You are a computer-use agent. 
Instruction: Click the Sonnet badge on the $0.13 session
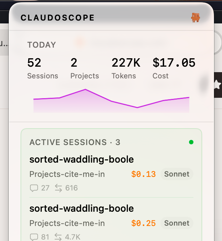pyautogui.click(x=177, y=174)
